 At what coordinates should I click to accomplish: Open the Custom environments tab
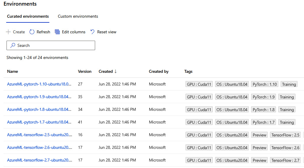pyautogui.click(x=78, y=17)
